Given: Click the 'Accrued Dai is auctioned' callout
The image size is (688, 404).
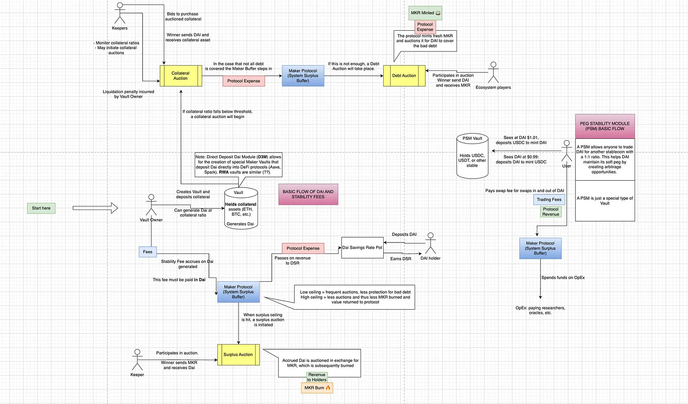Looking at the screenshot, I should [x=320, y=363].
